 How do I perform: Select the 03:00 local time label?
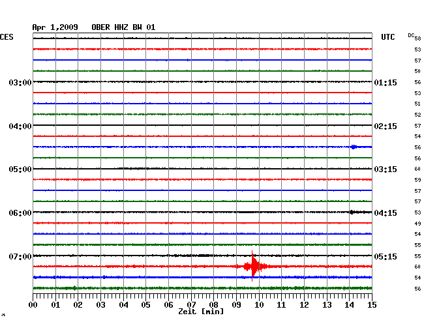tap(20, 82)
